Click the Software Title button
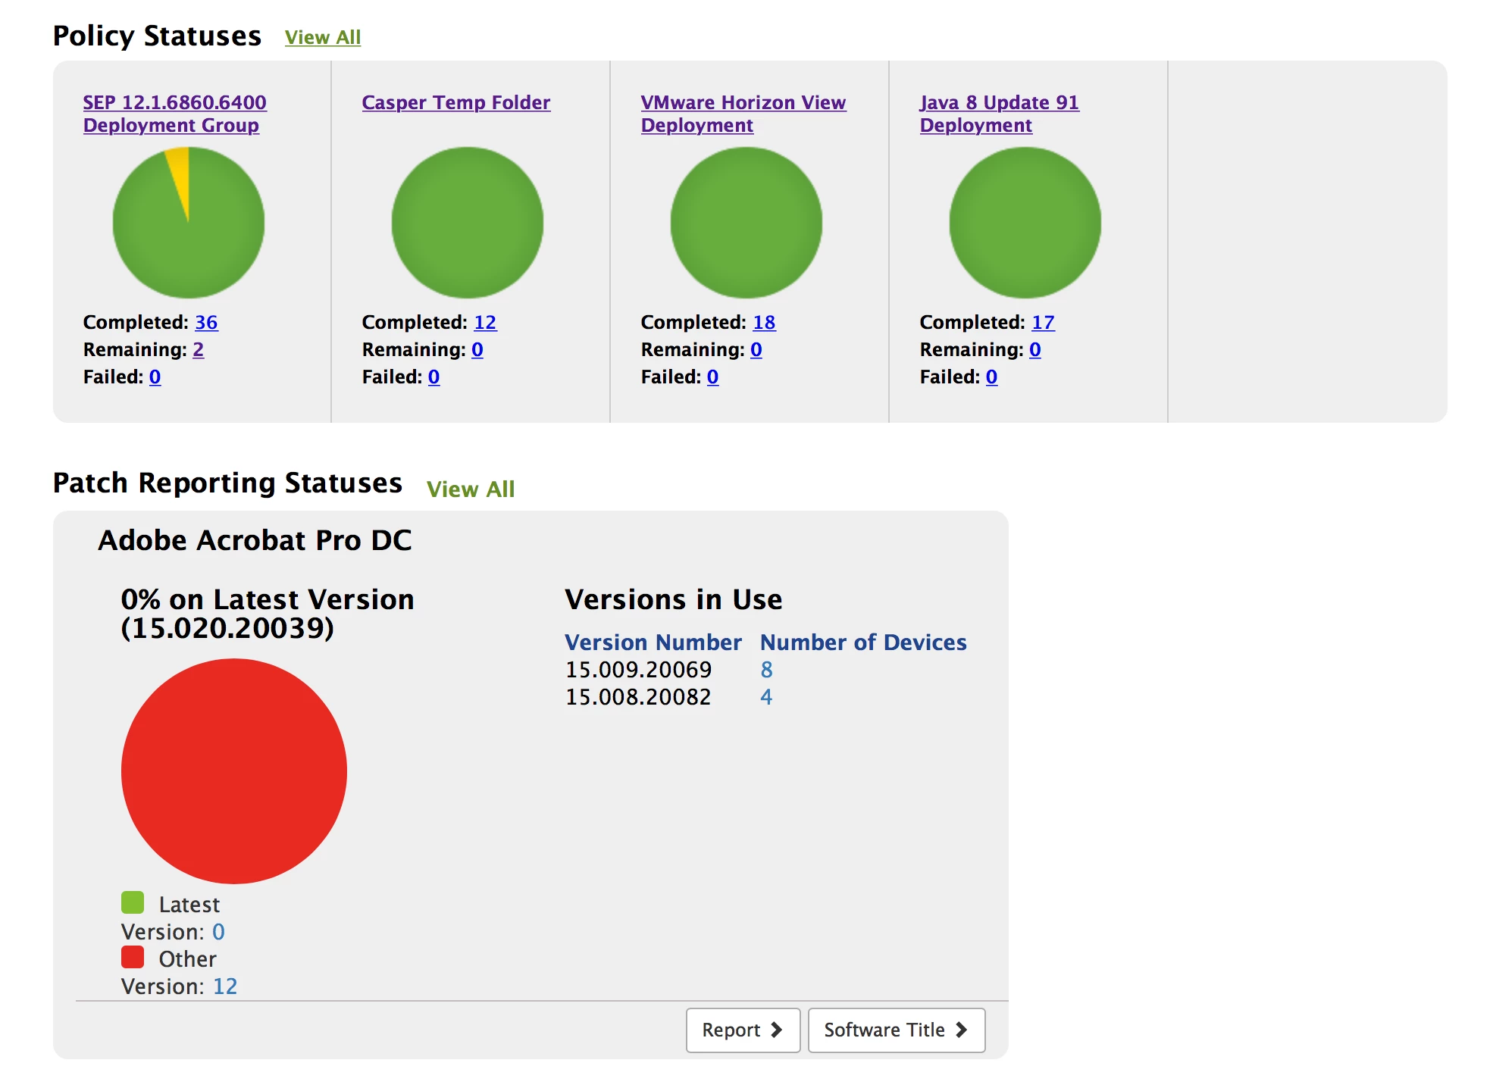The height and width of the screenshot is (1088, 1493). click(x=896, y=1030)
